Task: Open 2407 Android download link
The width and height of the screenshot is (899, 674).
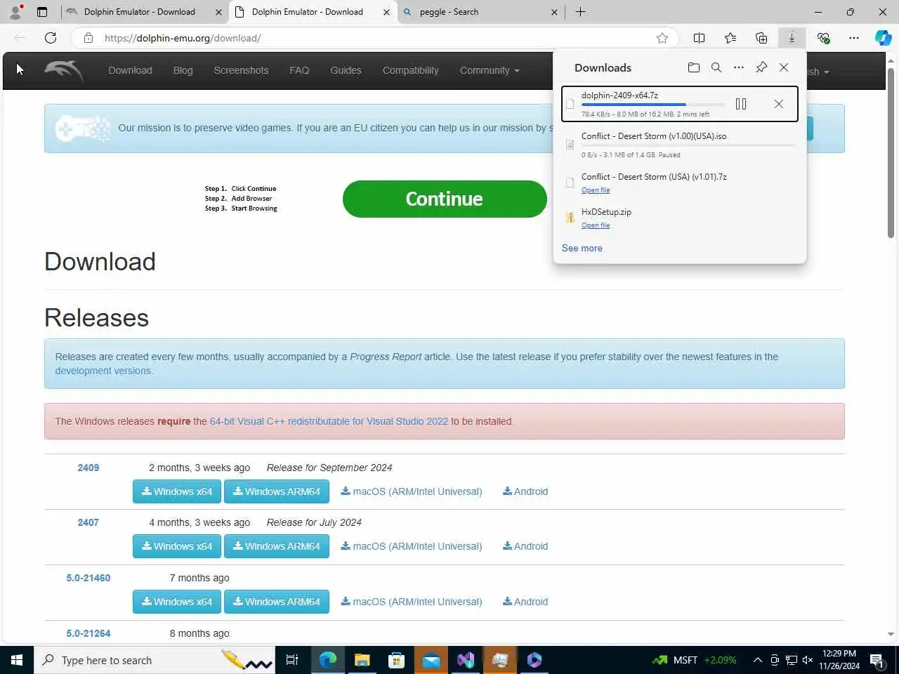Action: point(525,546)
